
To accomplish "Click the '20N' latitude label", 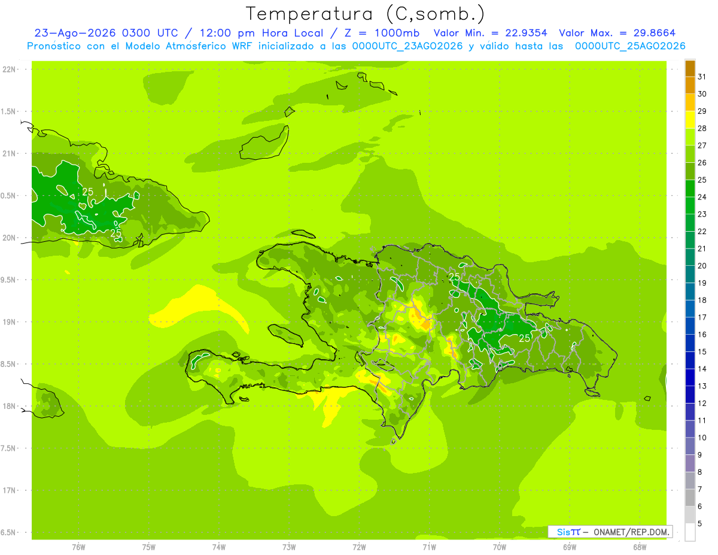I will click(10, 238).
